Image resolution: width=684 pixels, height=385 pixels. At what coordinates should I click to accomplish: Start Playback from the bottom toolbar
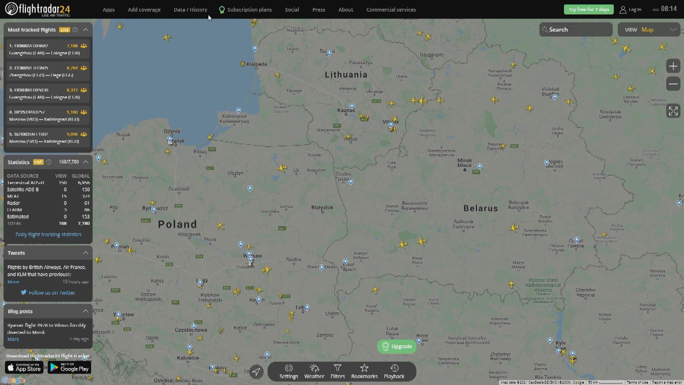tap(394, 371)
